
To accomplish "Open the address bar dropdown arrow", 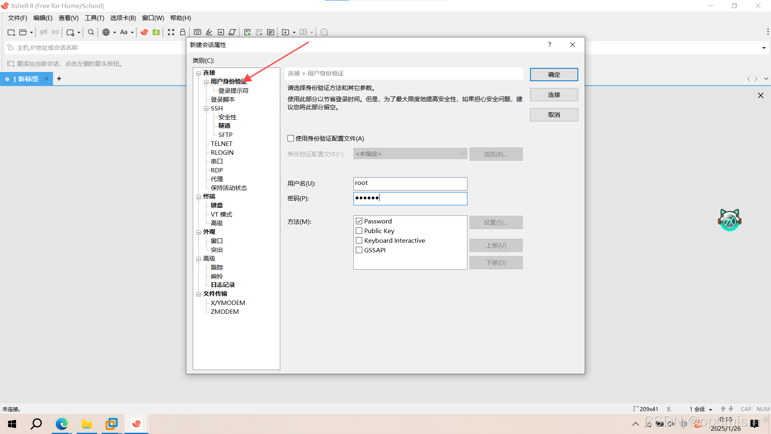I will 763,48.
